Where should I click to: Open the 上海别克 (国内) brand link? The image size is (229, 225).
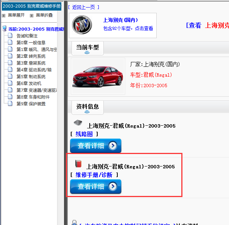(120, 20)
